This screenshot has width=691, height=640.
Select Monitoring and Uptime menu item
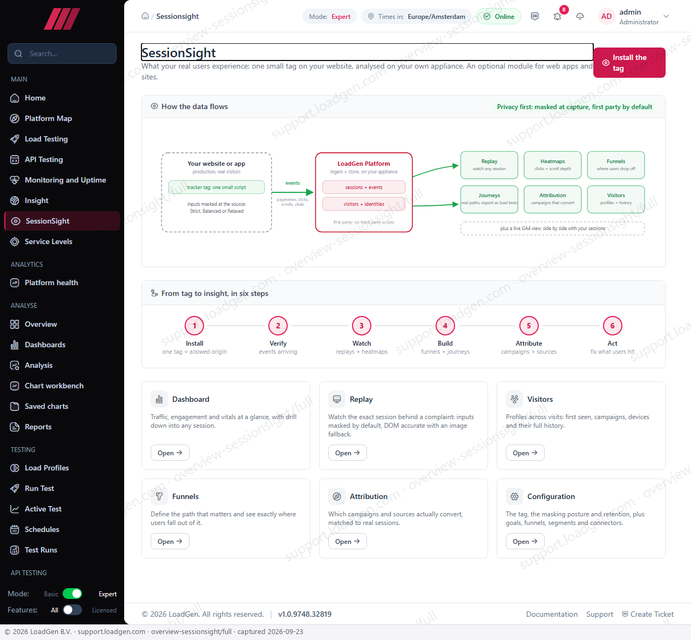[x=62, y=180]
